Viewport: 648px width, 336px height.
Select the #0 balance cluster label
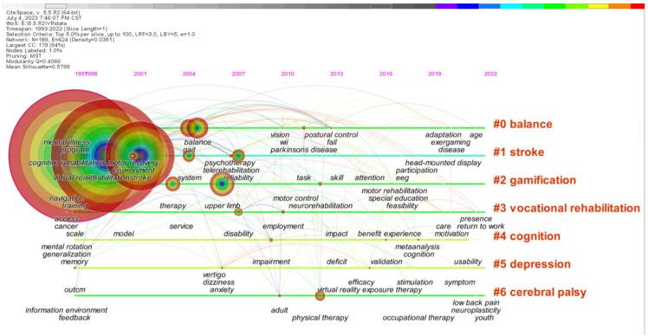[x=522, y=124]
